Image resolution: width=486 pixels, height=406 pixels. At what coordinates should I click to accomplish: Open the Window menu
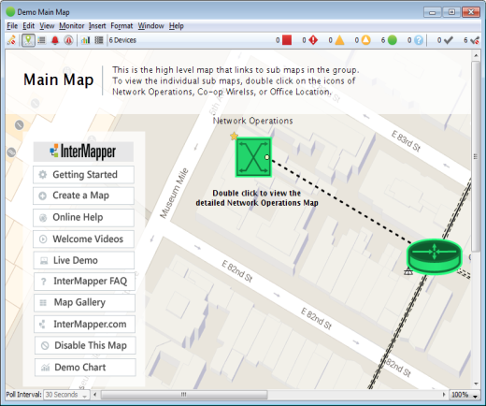coord(150,26)
